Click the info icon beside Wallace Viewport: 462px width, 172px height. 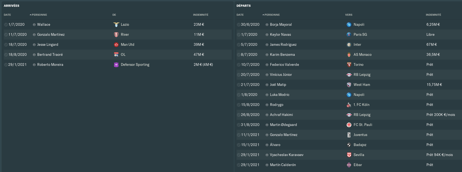[x=34, y=25]
